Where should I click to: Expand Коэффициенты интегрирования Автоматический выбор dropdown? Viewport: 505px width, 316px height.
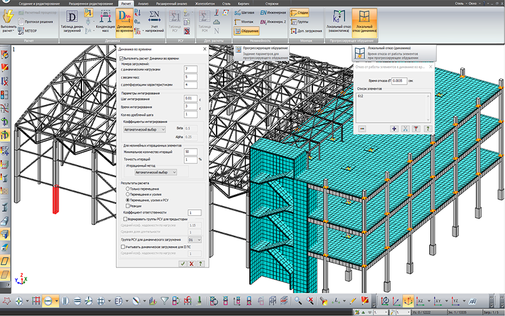(x=145, y=128)
